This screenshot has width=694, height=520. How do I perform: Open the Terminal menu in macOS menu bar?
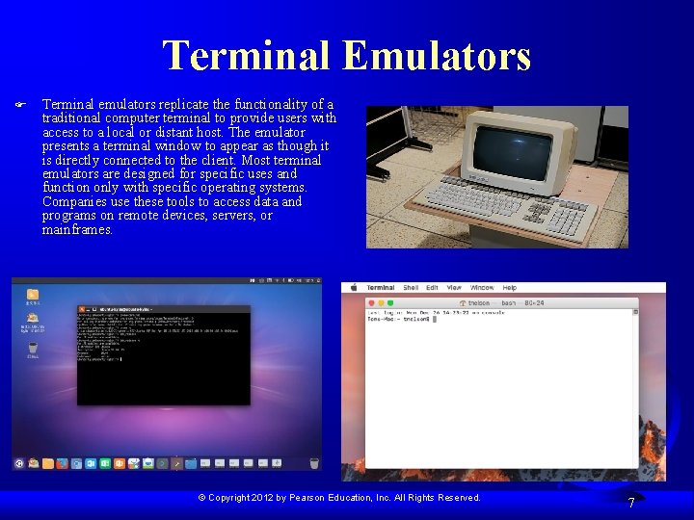(380, 287)
